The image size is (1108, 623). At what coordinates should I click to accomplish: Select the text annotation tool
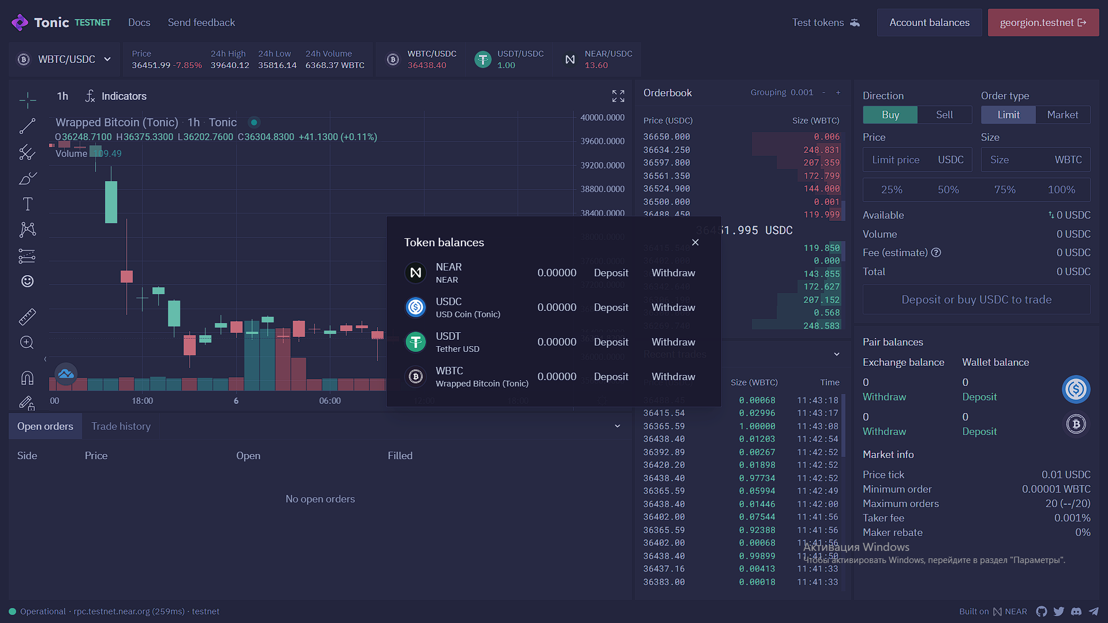(27, 204)
